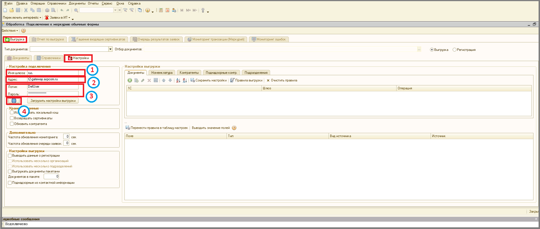
Task: Open the Номенклатура settings tab
Action: (162, 73)
